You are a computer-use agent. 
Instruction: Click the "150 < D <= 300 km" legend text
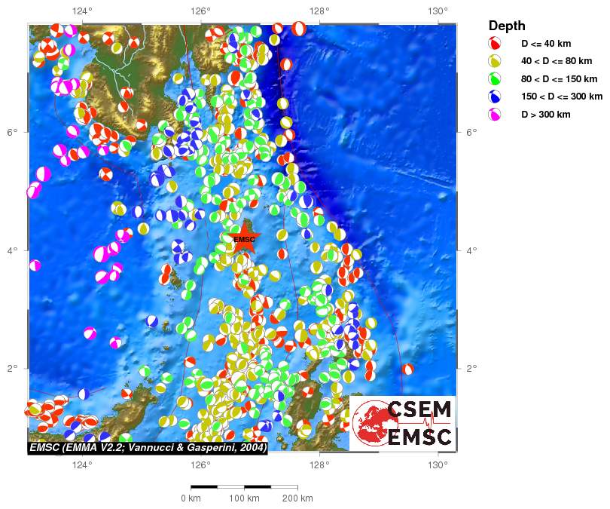562,97
